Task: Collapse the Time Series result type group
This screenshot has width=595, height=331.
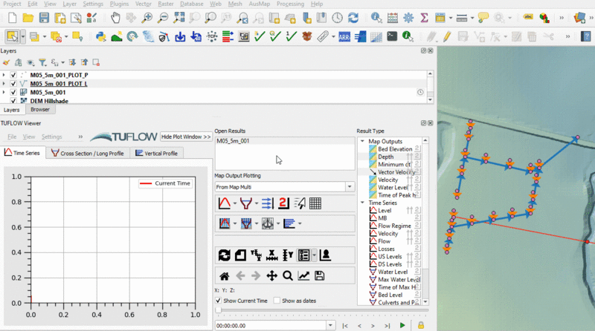Action: [x=362, y=203]
